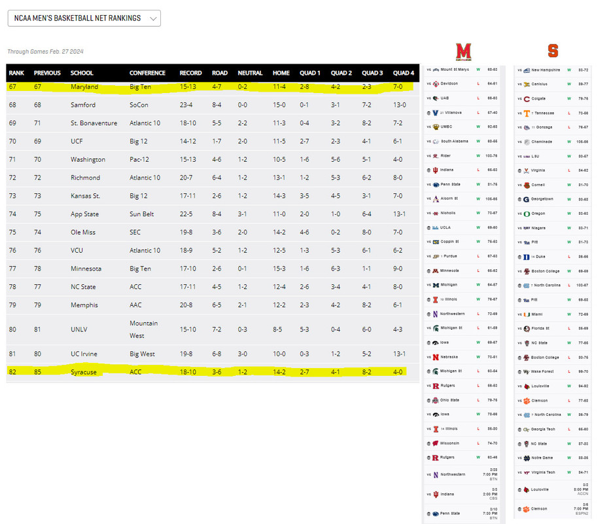Image resolution: width=598 pixels, height=524 pixels.
Task: Click the Georgia Tech GT logo
Action: pyautogui.click(x=526, y=430)
